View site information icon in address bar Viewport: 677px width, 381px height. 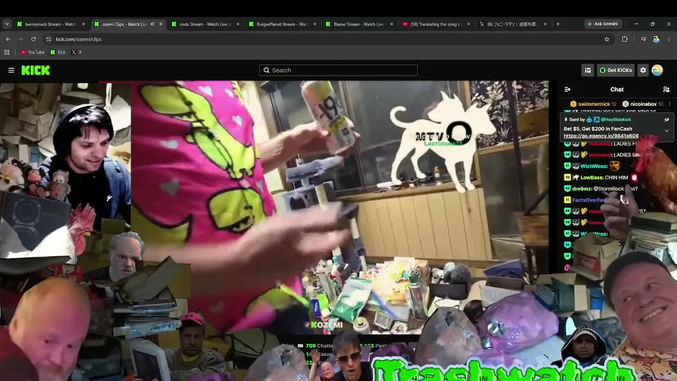coord(49,39)
